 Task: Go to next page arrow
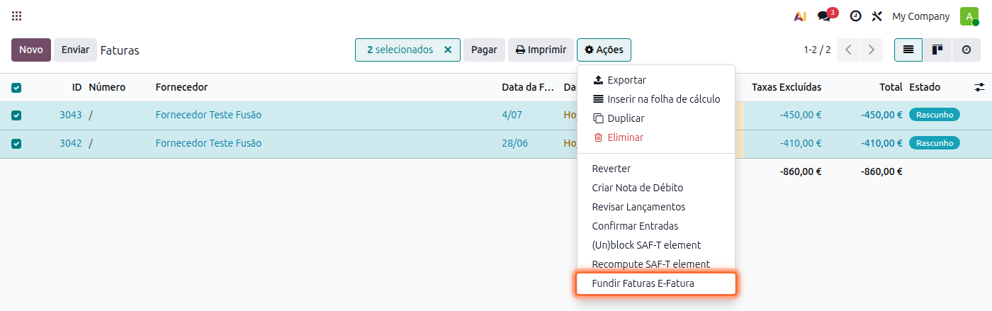click(872, 50)
